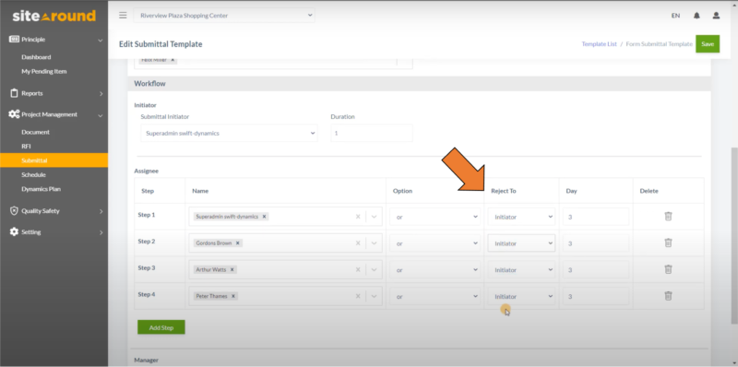Open Step 1 Option dropdown
Screen dimensions: 738x367
pos(434,217)
